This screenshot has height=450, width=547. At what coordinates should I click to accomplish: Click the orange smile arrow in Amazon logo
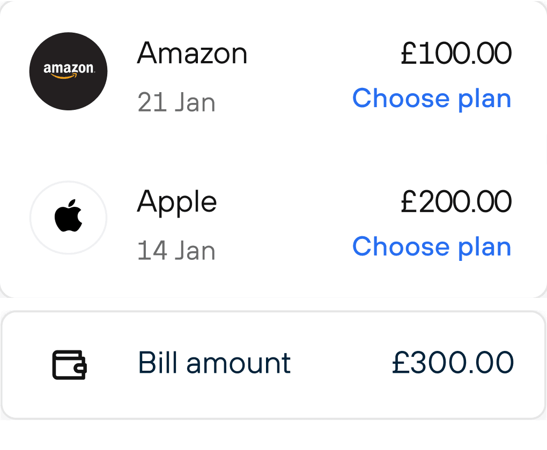point(64,76)
